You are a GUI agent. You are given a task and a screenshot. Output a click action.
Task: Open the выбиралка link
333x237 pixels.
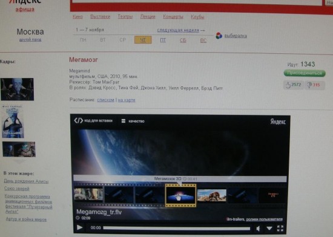coord(236,36)
